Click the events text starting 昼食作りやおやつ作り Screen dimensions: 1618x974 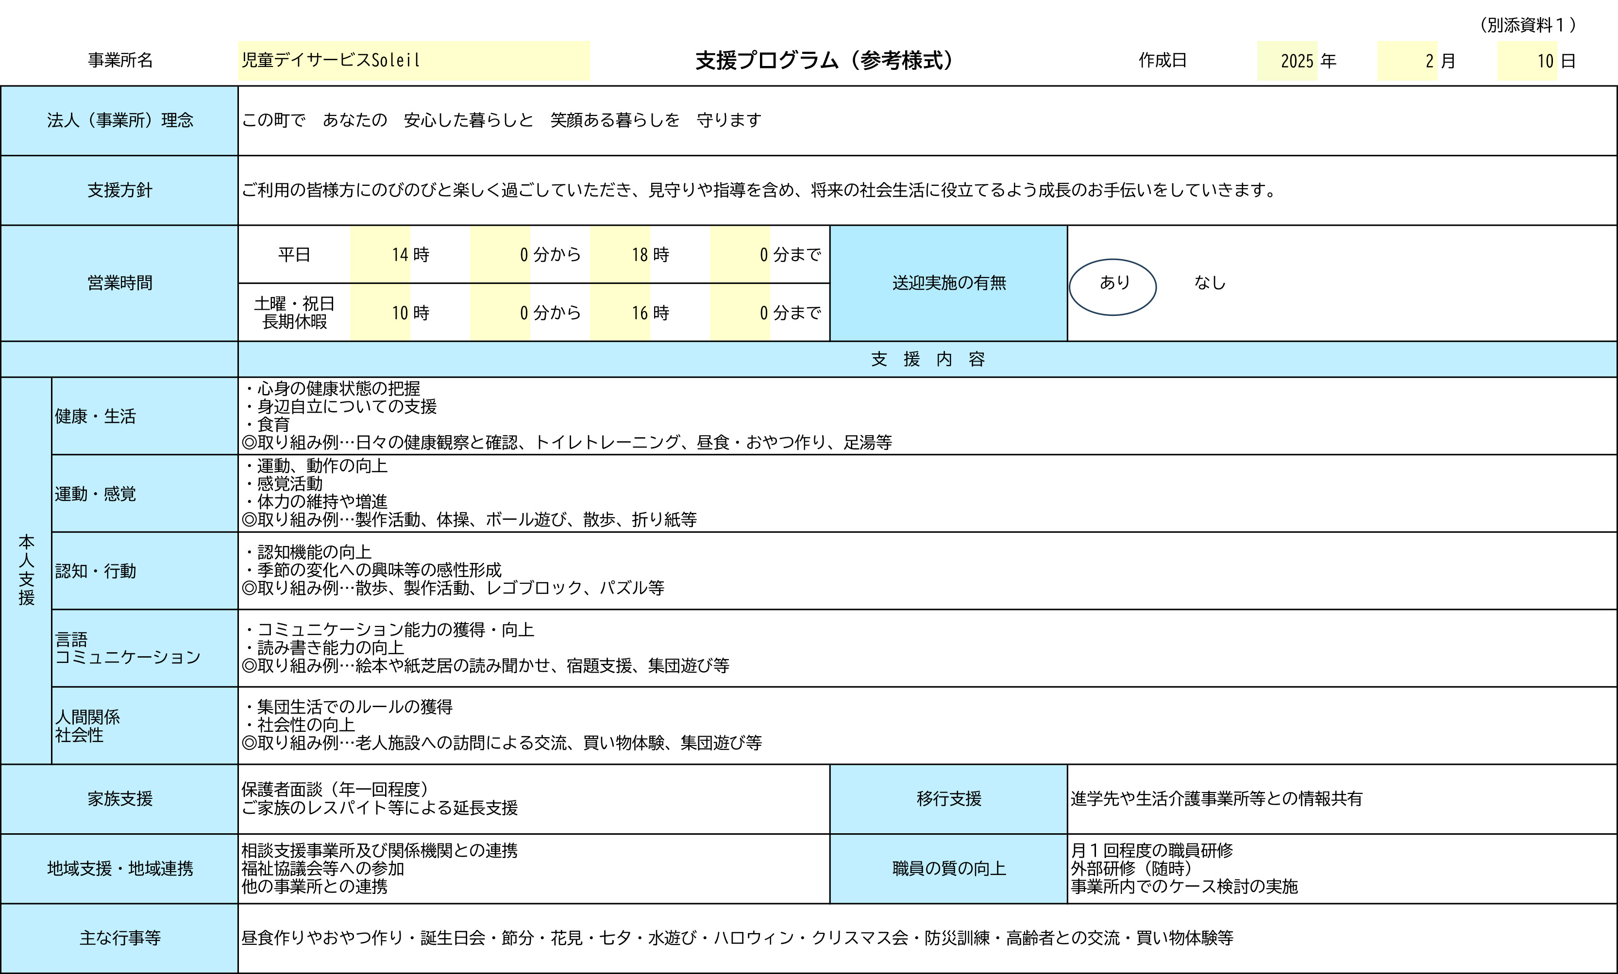click(x=738, y=938)
